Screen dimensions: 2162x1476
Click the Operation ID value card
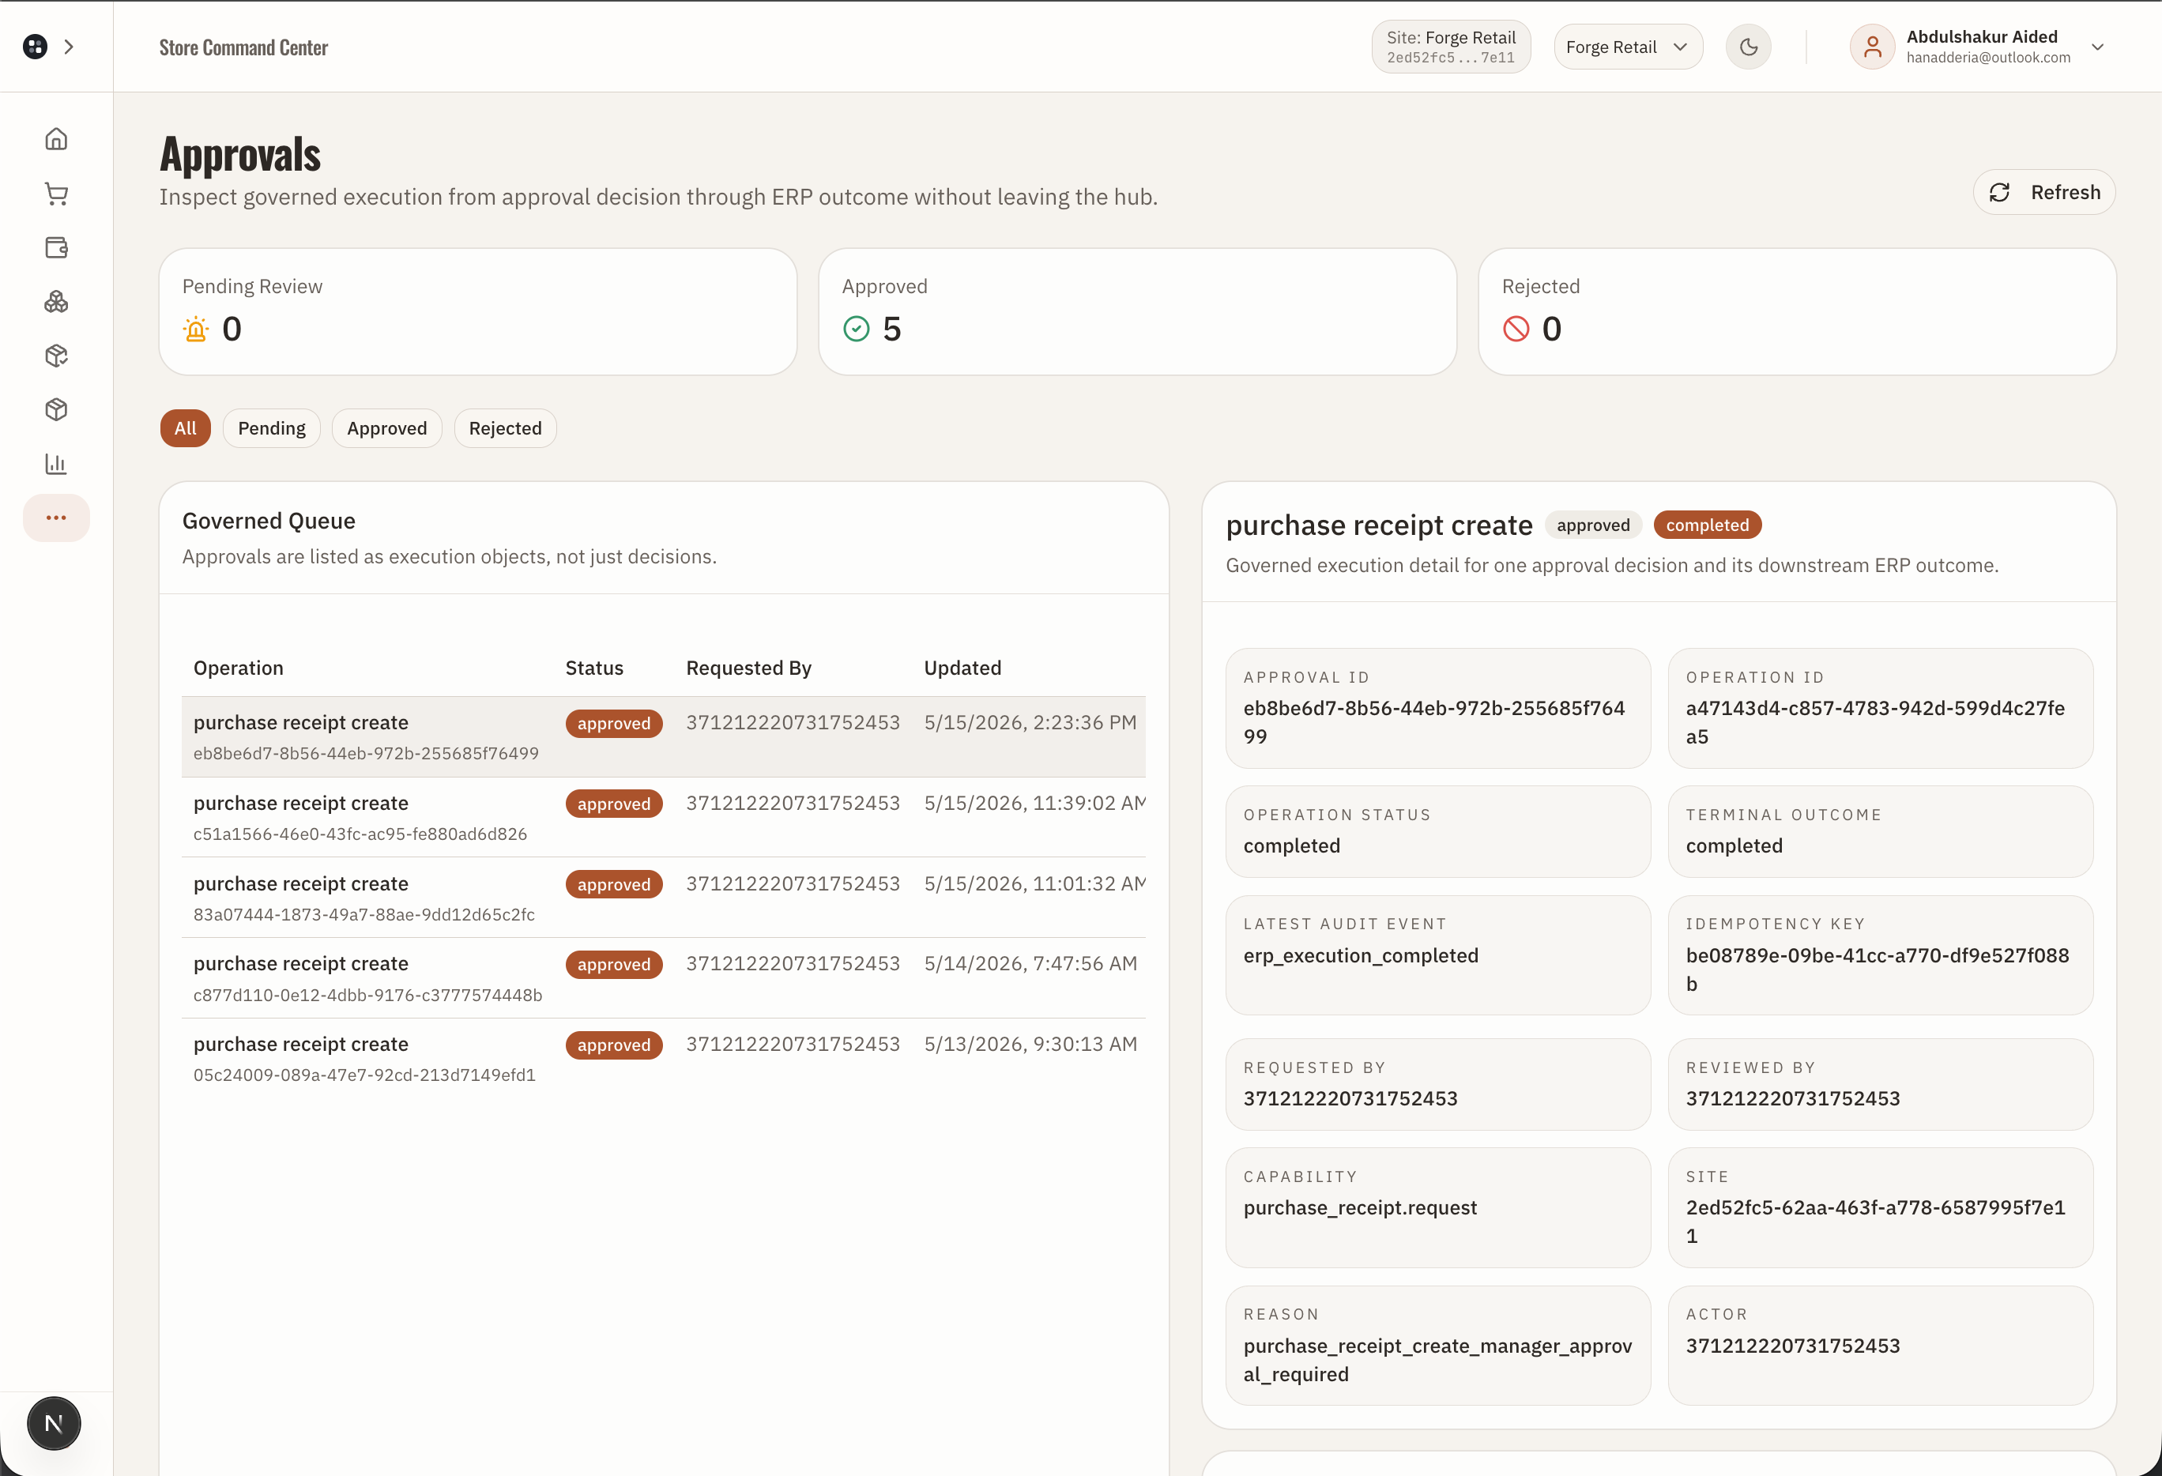point(1880,708)
